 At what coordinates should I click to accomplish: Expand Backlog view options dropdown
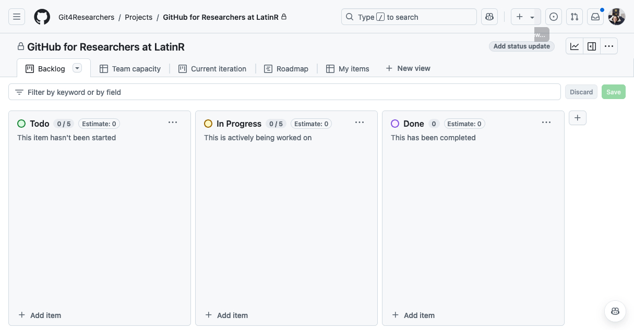coord(77,68)
